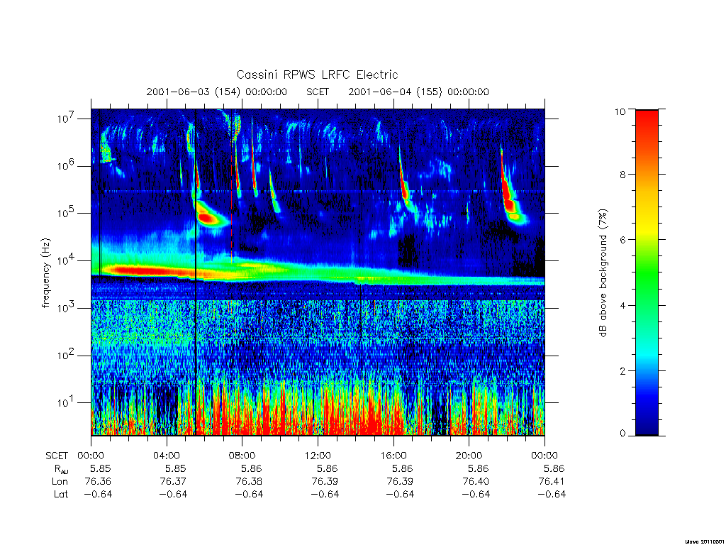The height and width of the screenshot is (545, 726).
Task: Click the longitude value '76.38'
Action: (x=249, y=482)
